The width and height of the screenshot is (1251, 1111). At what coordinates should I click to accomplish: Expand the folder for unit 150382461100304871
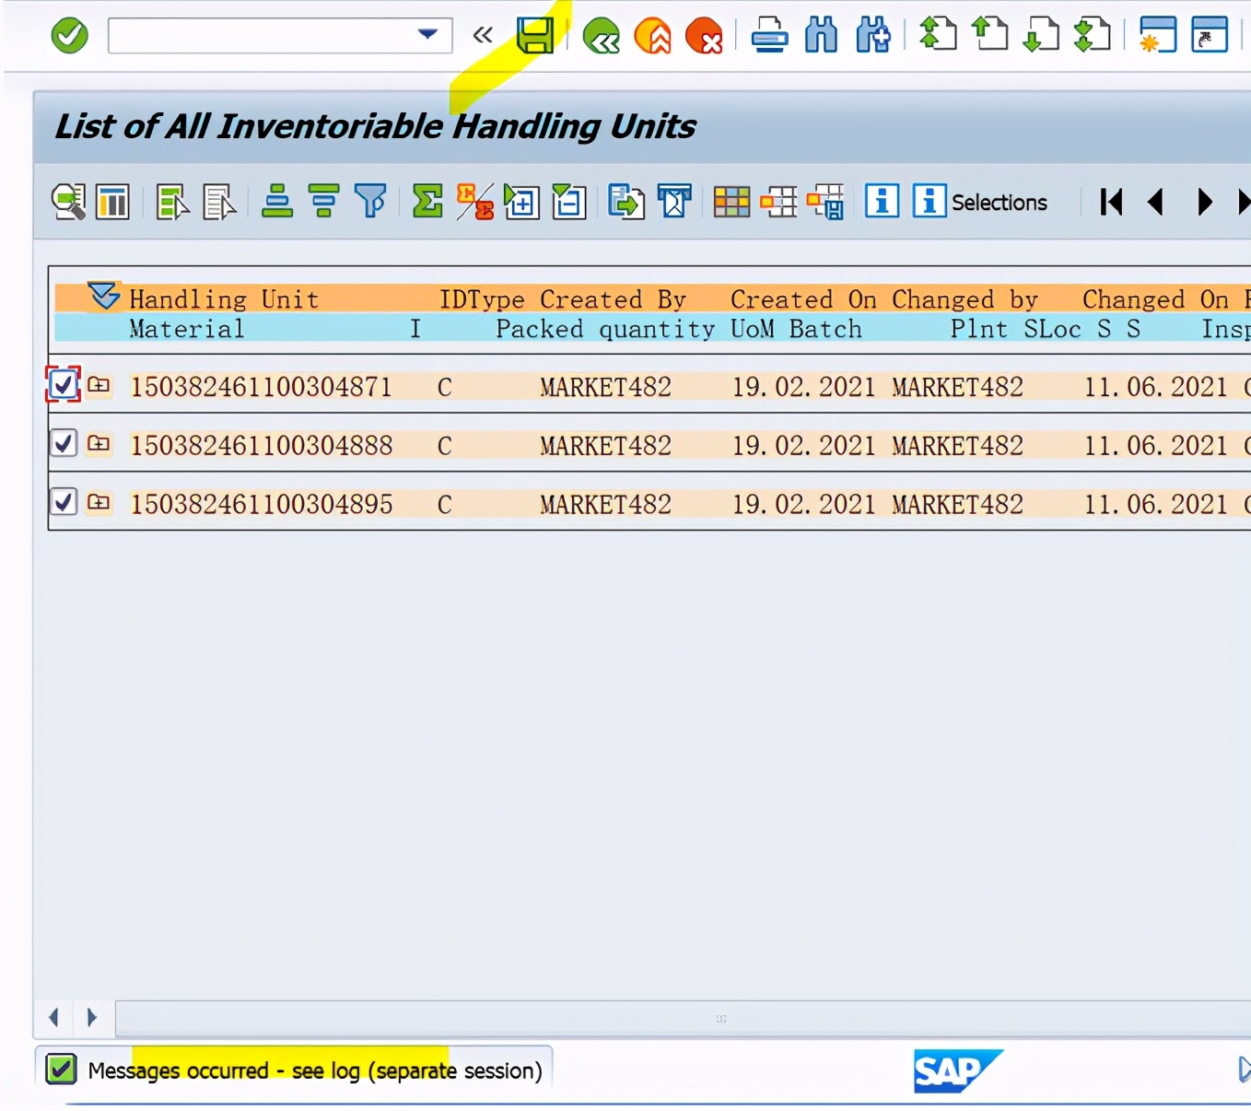[x=99, y=385]
